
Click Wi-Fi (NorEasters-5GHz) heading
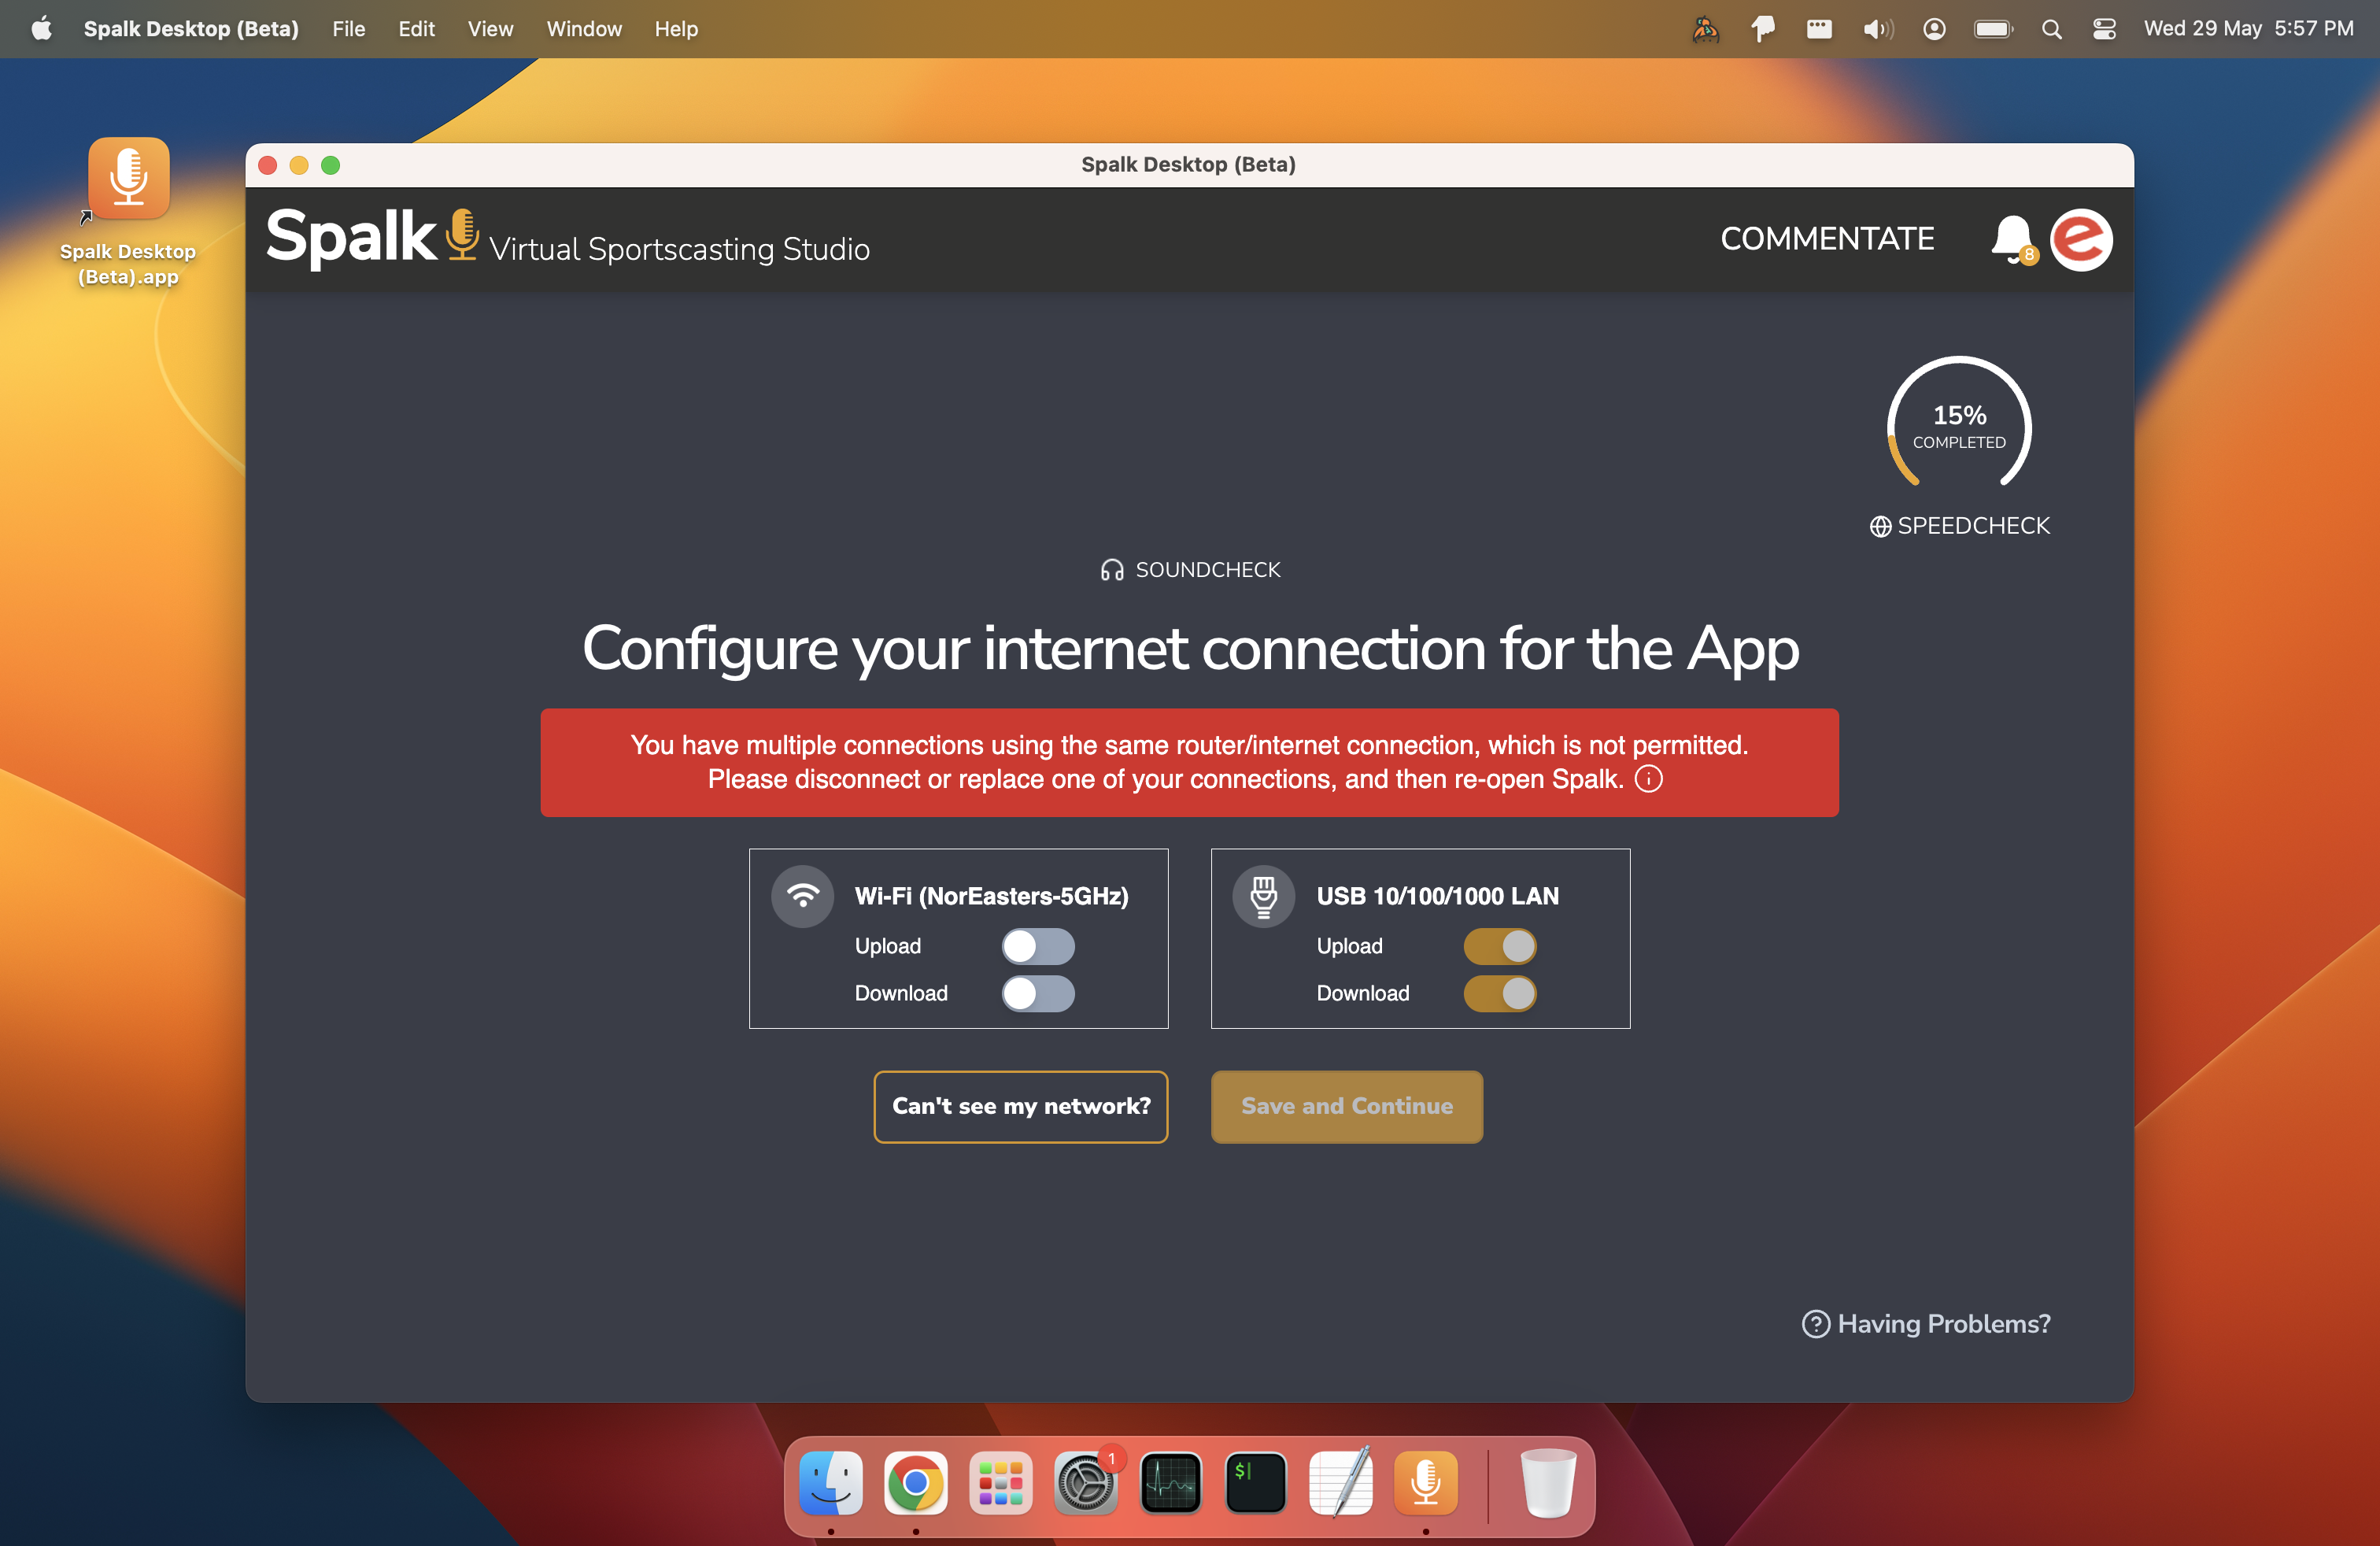point(991,896)
